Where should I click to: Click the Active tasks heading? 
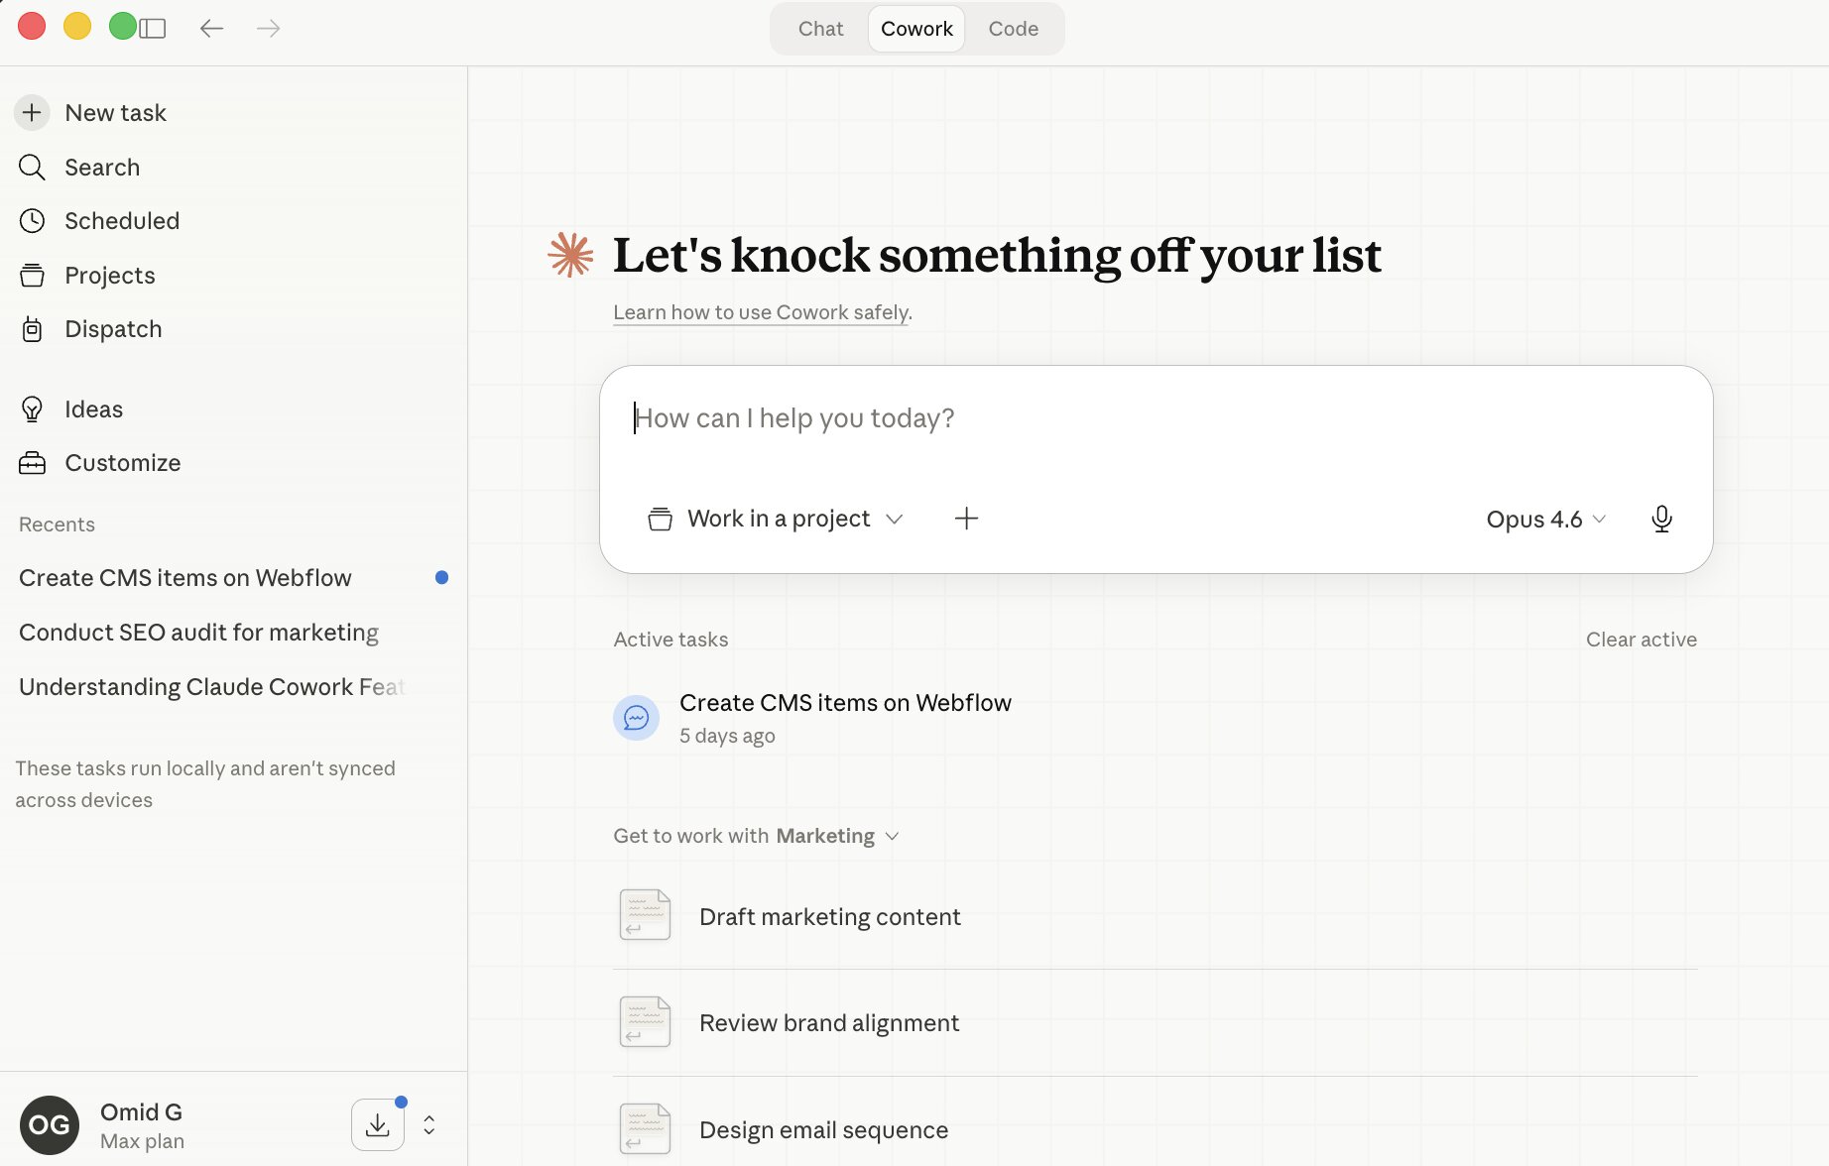pyautogui.click(x=671, y=640)
